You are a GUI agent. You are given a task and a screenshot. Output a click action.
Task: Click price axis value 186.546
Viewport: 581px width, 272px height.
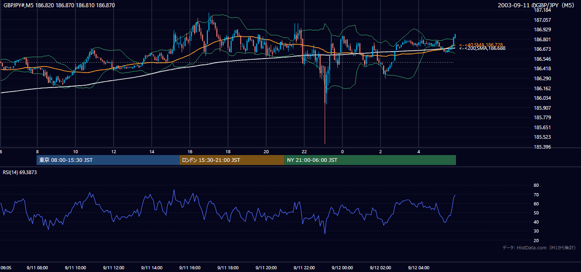click(x=542, y=59)
